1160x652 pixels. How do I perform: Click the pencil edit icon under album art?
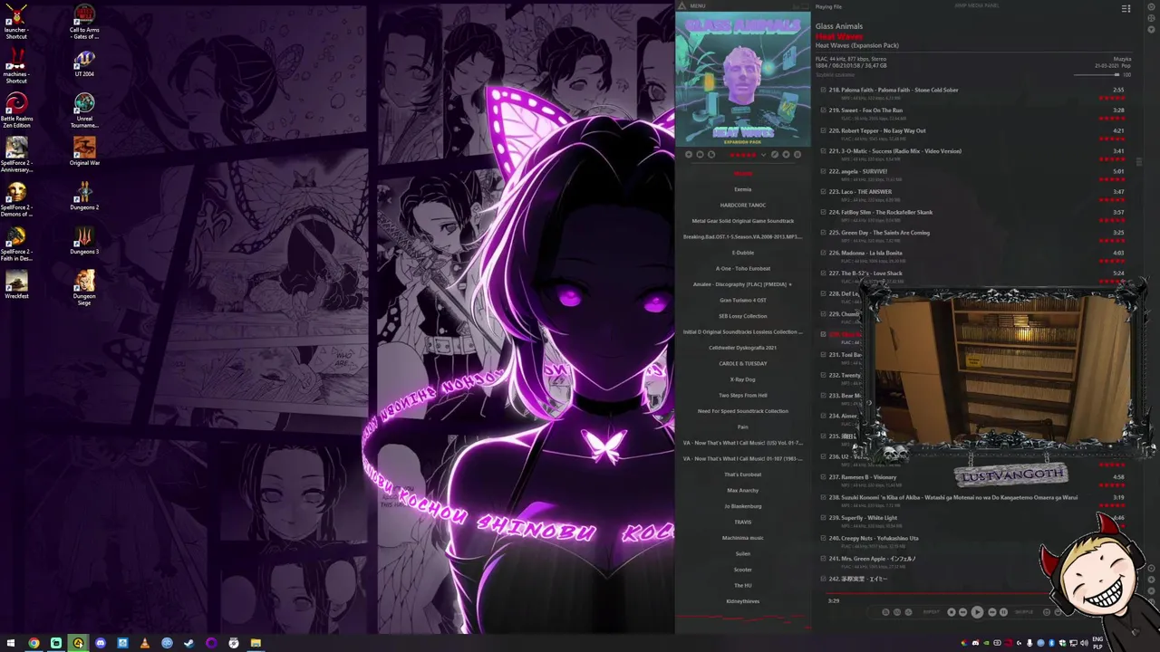(775, 155)
